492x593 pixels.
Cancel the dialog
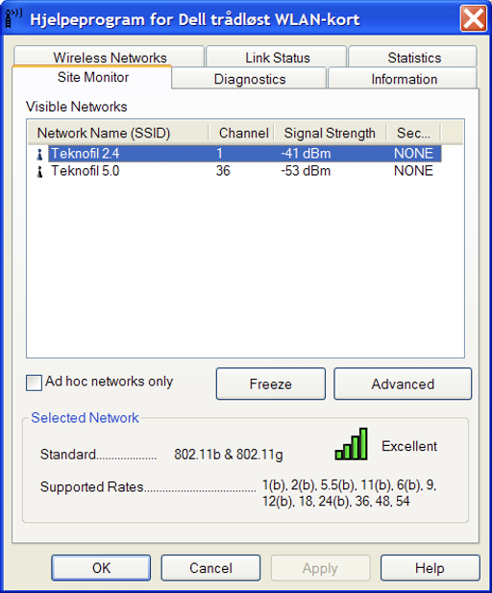(210, 568)
